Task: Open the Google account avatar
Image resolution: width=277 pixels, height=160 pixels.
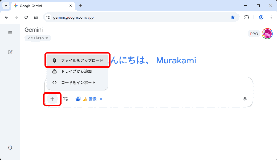Action: click(267, 34)
